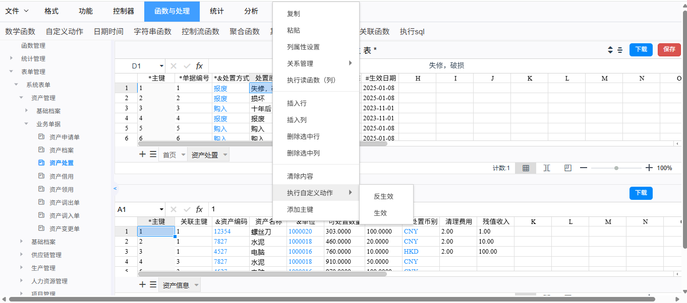This screenshot has width=687, height=303.
Task: Select 生效 in the custom action submenu
Action: tap(380, 213)
